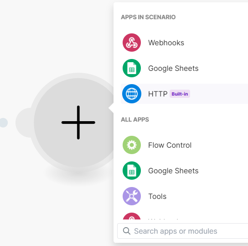Screen dimensions: 248x246
Task: Click the magnifying glass search icon
Action: tap(127, 231)
